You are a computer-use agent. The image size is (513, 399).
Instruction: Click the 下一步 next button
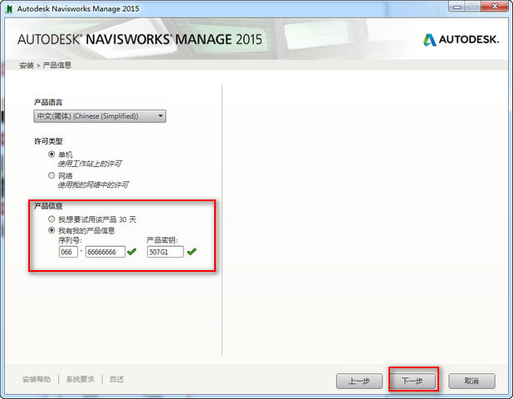(413, 381)
